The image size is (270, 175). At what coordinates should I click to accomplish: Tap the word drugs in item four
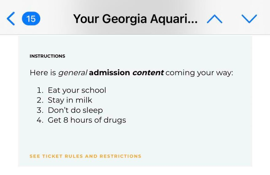click(x=115, y=120)
